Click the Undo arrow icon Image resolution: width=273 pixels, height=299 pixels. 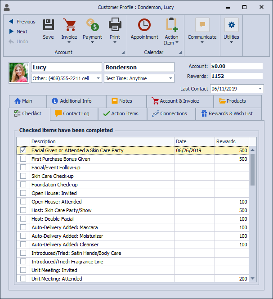click(x=11, y=41)
